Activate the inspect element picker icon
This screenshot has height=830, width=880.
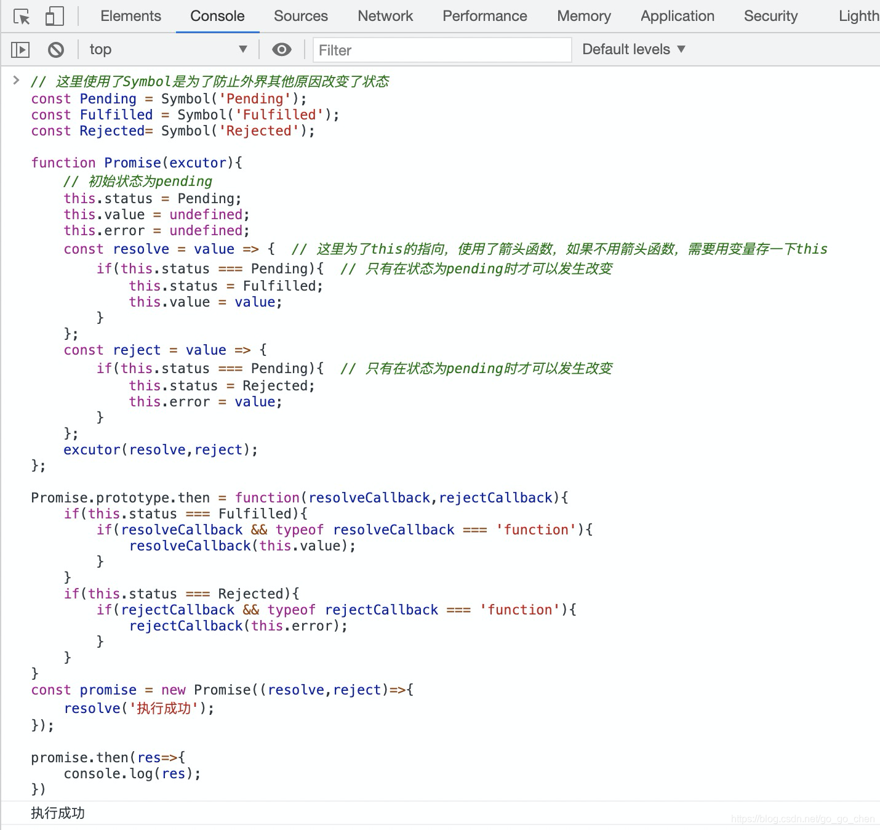pyautogui.click(x=22, y=17)
